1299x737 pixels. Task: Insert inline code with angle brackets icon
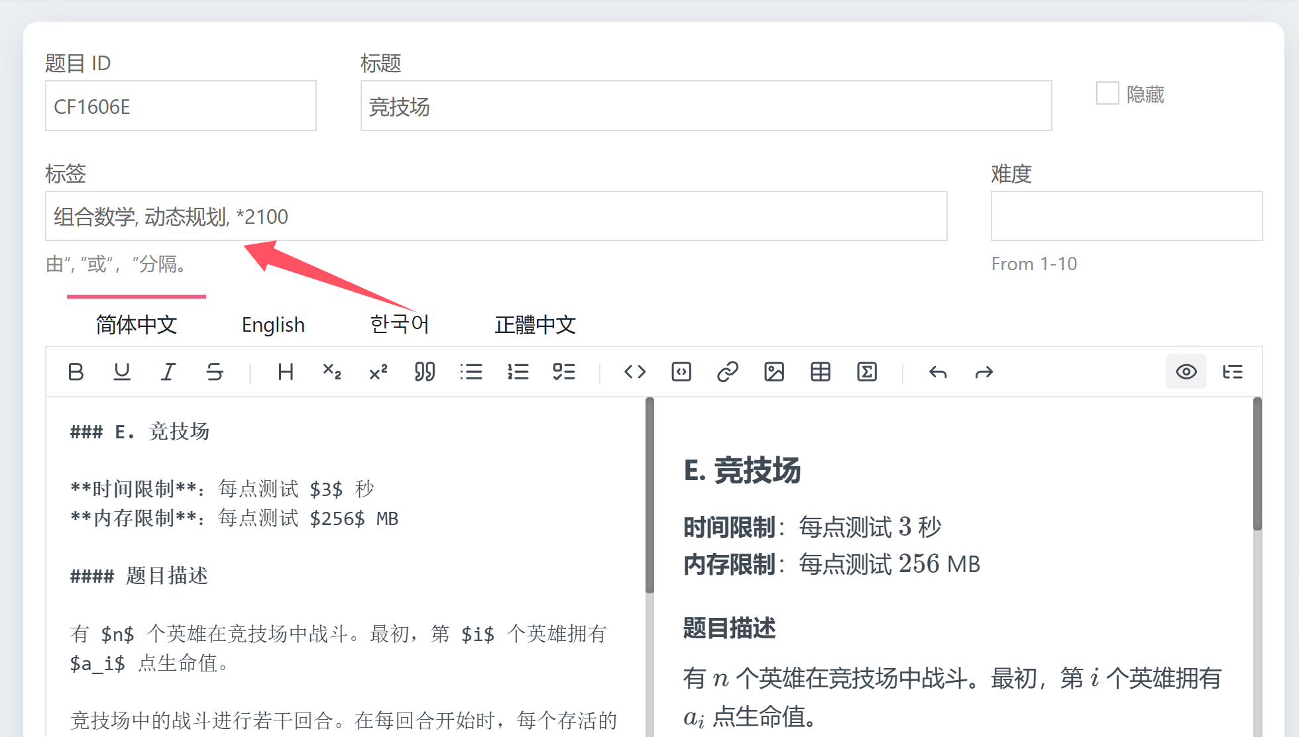635,372
